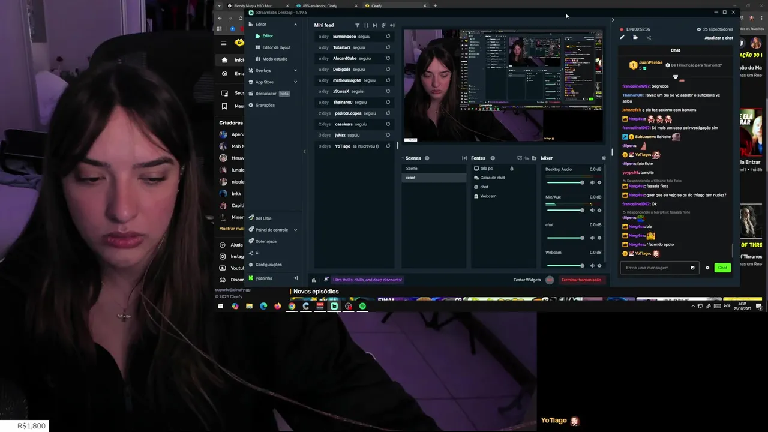Pause the Mini feed alert queue

tap(366, 25)
